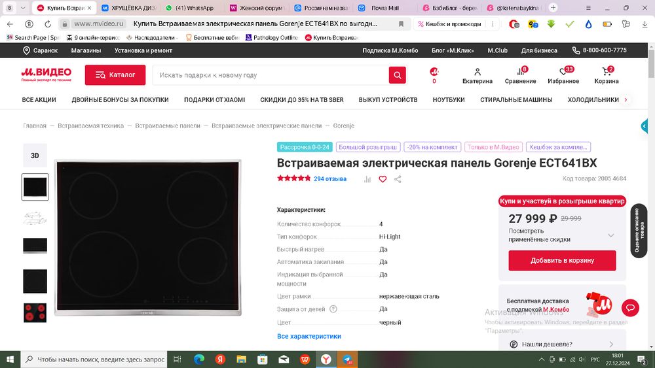Go to Встраиваемые электрические панели breadcrumb
This screenshot has width=655, height=368.
(267, 125)
